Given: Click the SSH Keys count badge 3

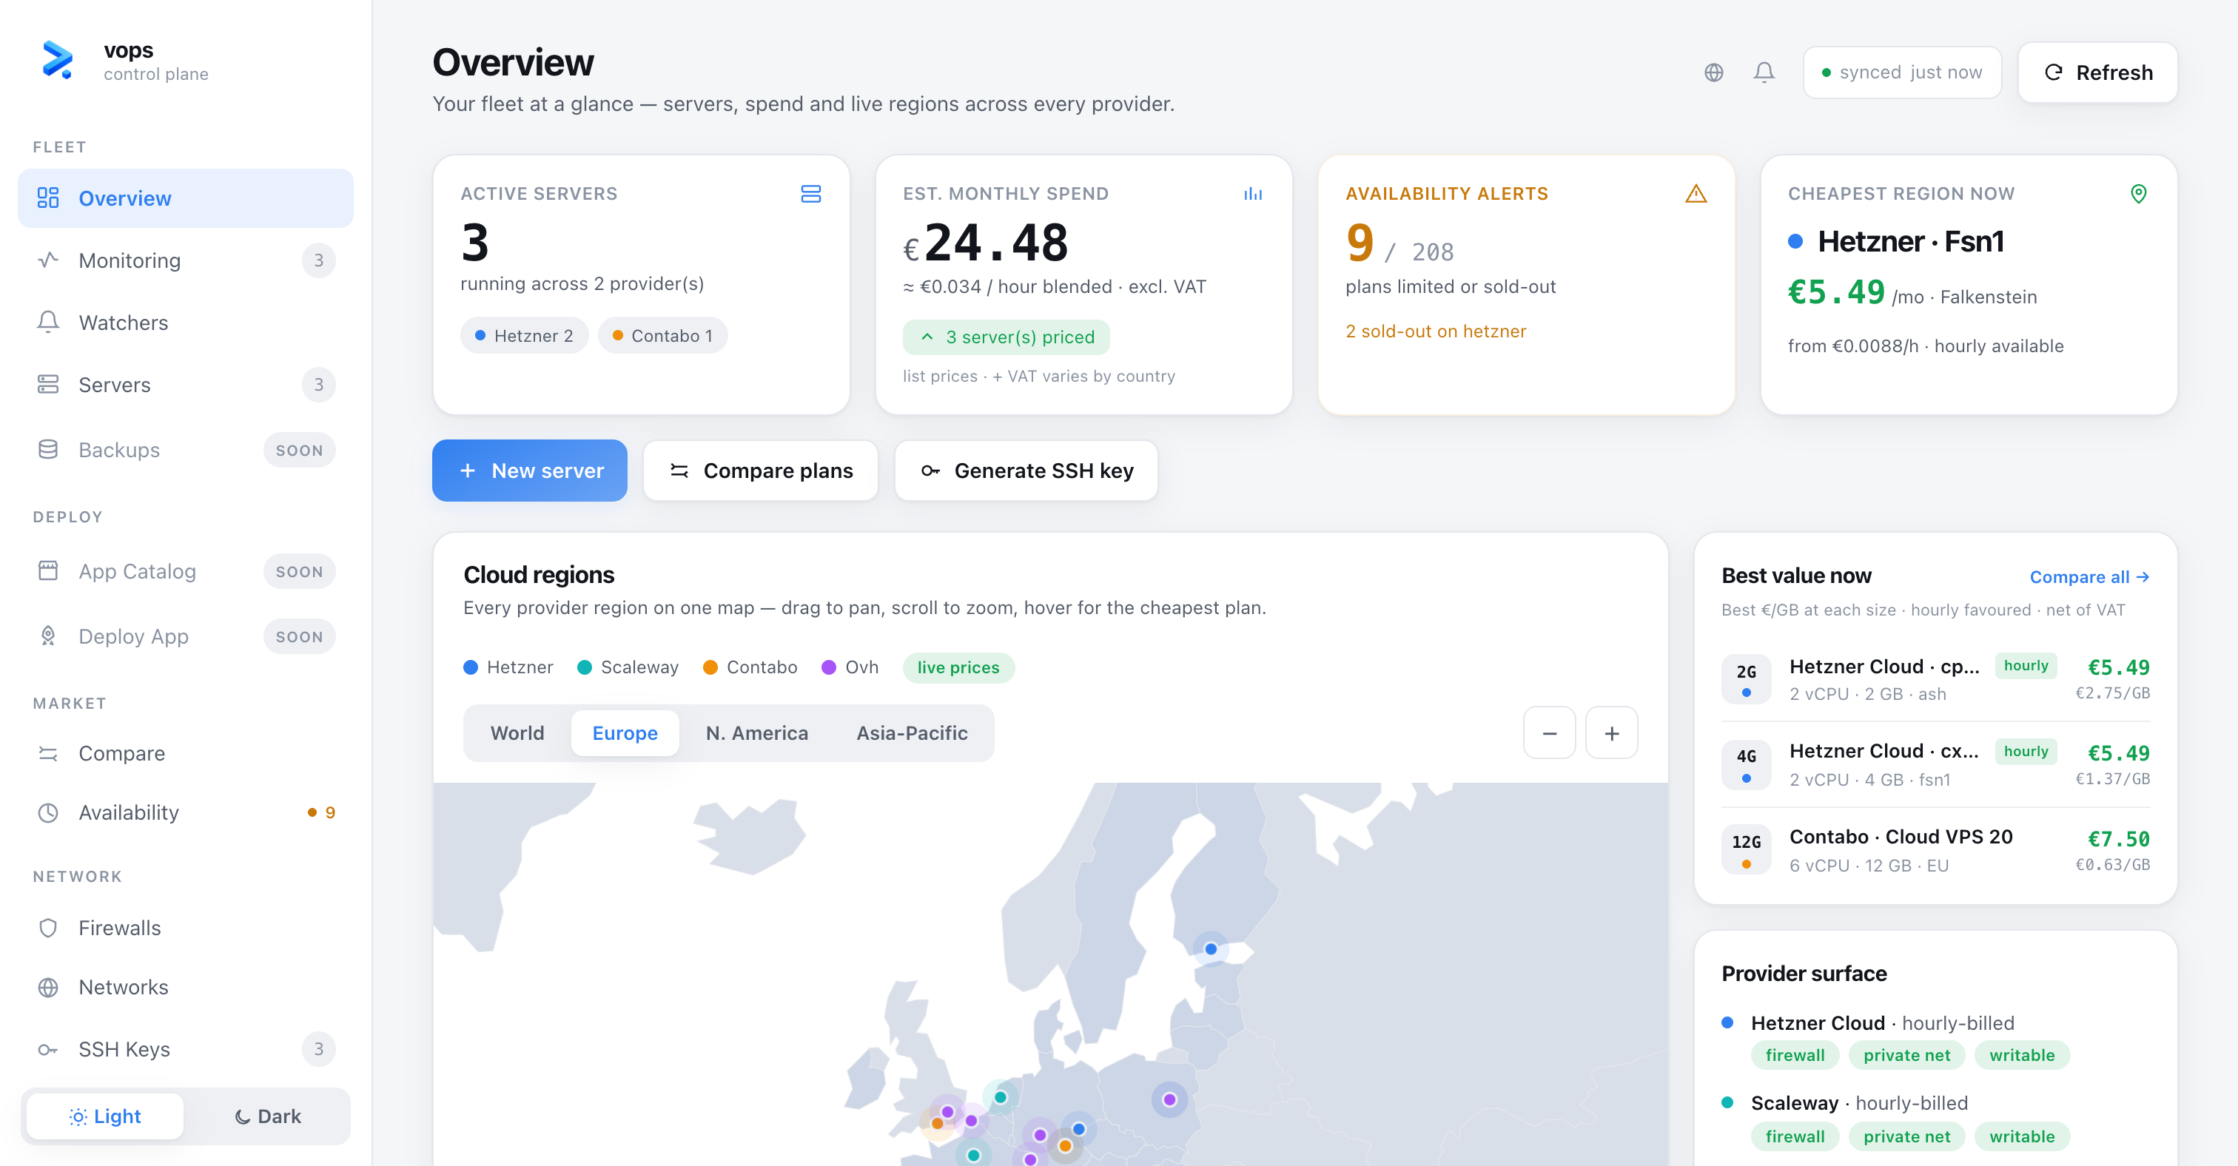Looking at the screenshot, I should pyautogui.click(x=319, y=1050).
